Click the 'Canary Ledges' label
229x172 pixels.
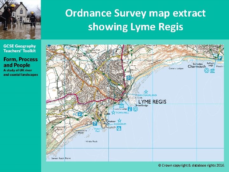click(x=176, y=68)
